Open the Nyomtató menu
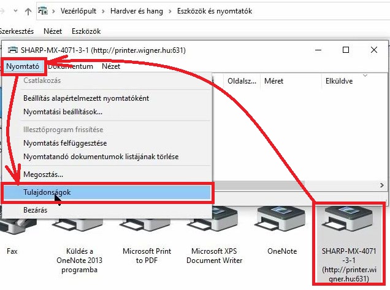Screen dimensions: 390x290 pyautogui.click(x=23, y=66)
